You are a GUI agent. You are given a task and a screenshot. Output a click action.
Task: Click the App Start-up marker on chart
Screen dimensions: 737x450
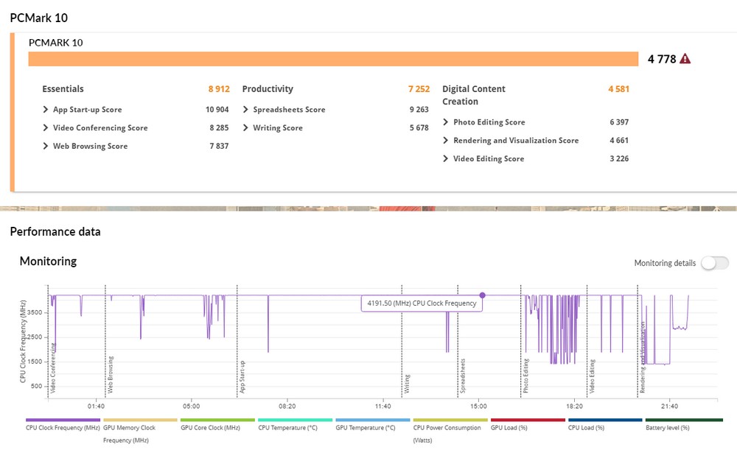pos(242,376)
